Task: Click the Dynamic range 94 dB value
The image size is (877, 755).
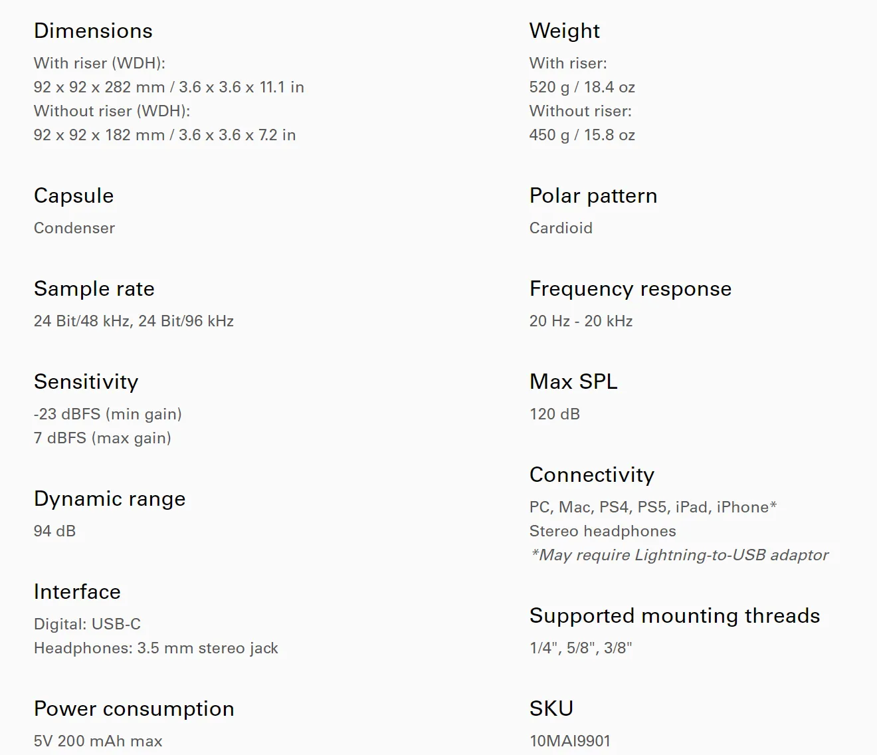Action: point(55,531)
